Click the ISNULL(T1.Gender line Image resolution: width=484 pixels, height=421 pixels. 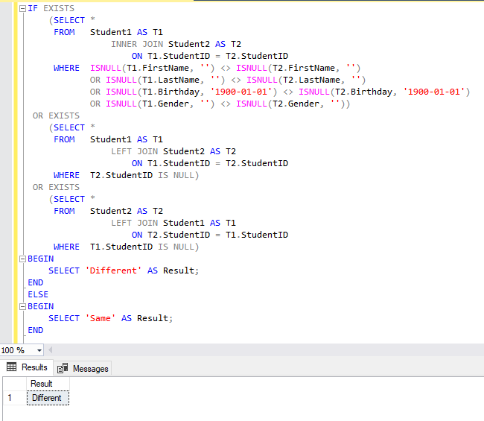tap(220, 104)
